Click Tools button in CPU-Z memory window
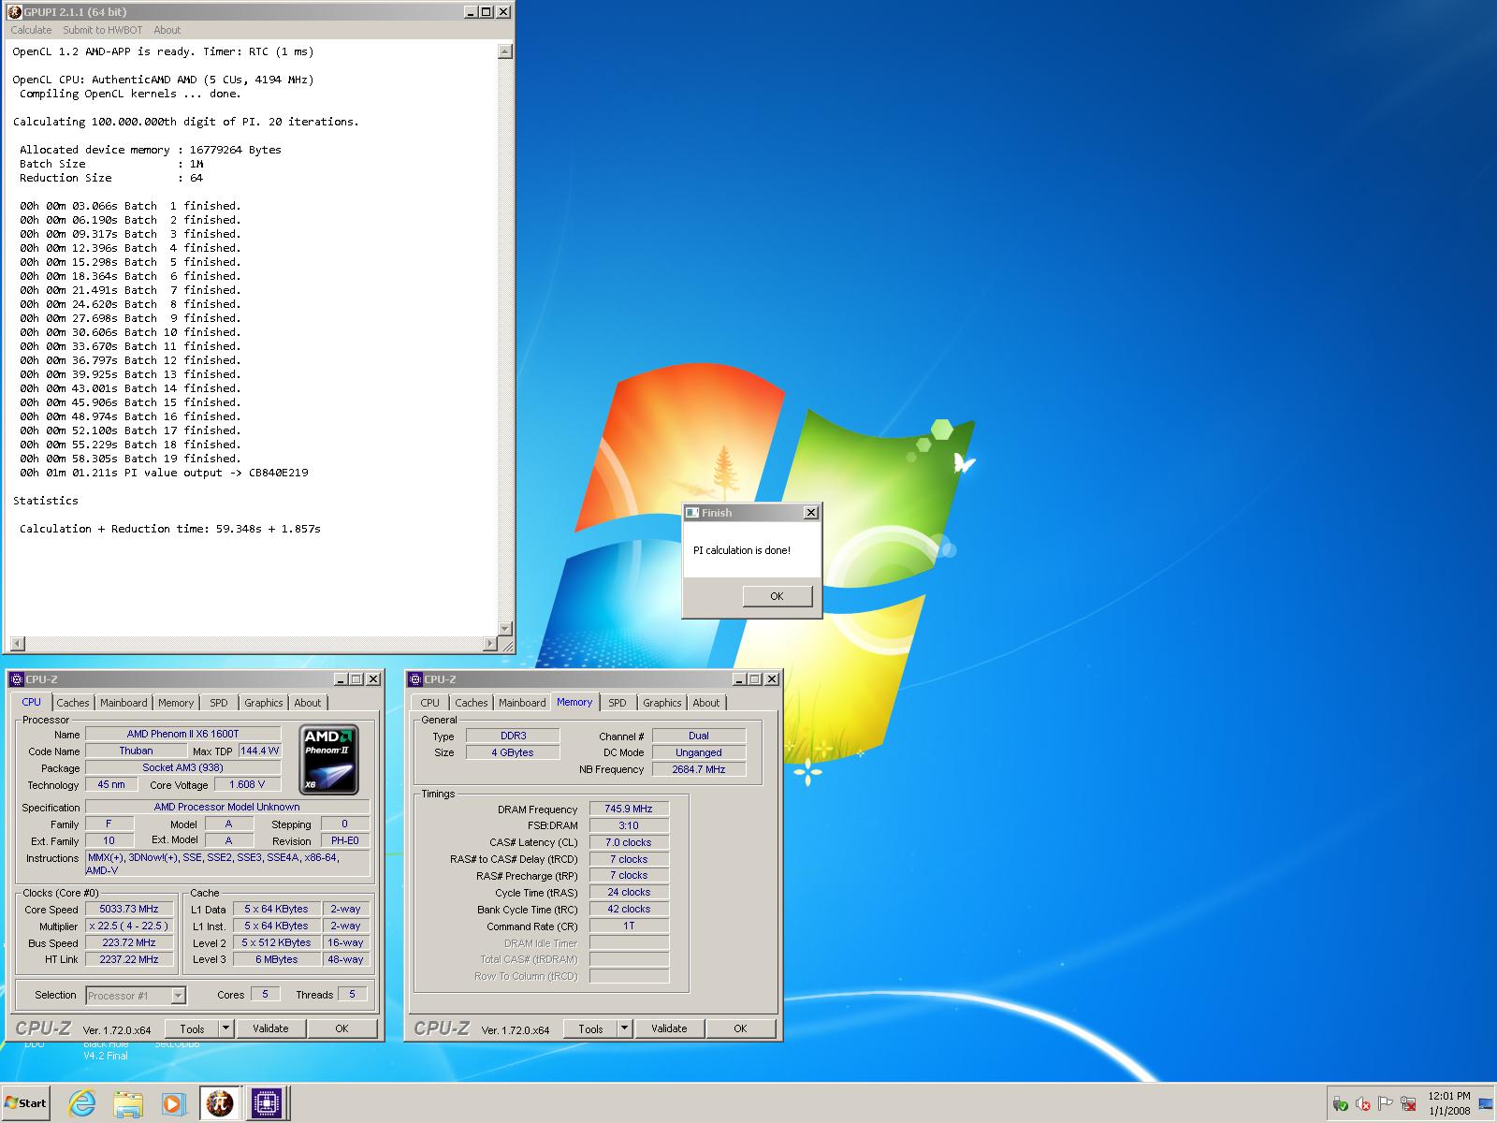The image size is (1497, 1123). (590, 1028)
